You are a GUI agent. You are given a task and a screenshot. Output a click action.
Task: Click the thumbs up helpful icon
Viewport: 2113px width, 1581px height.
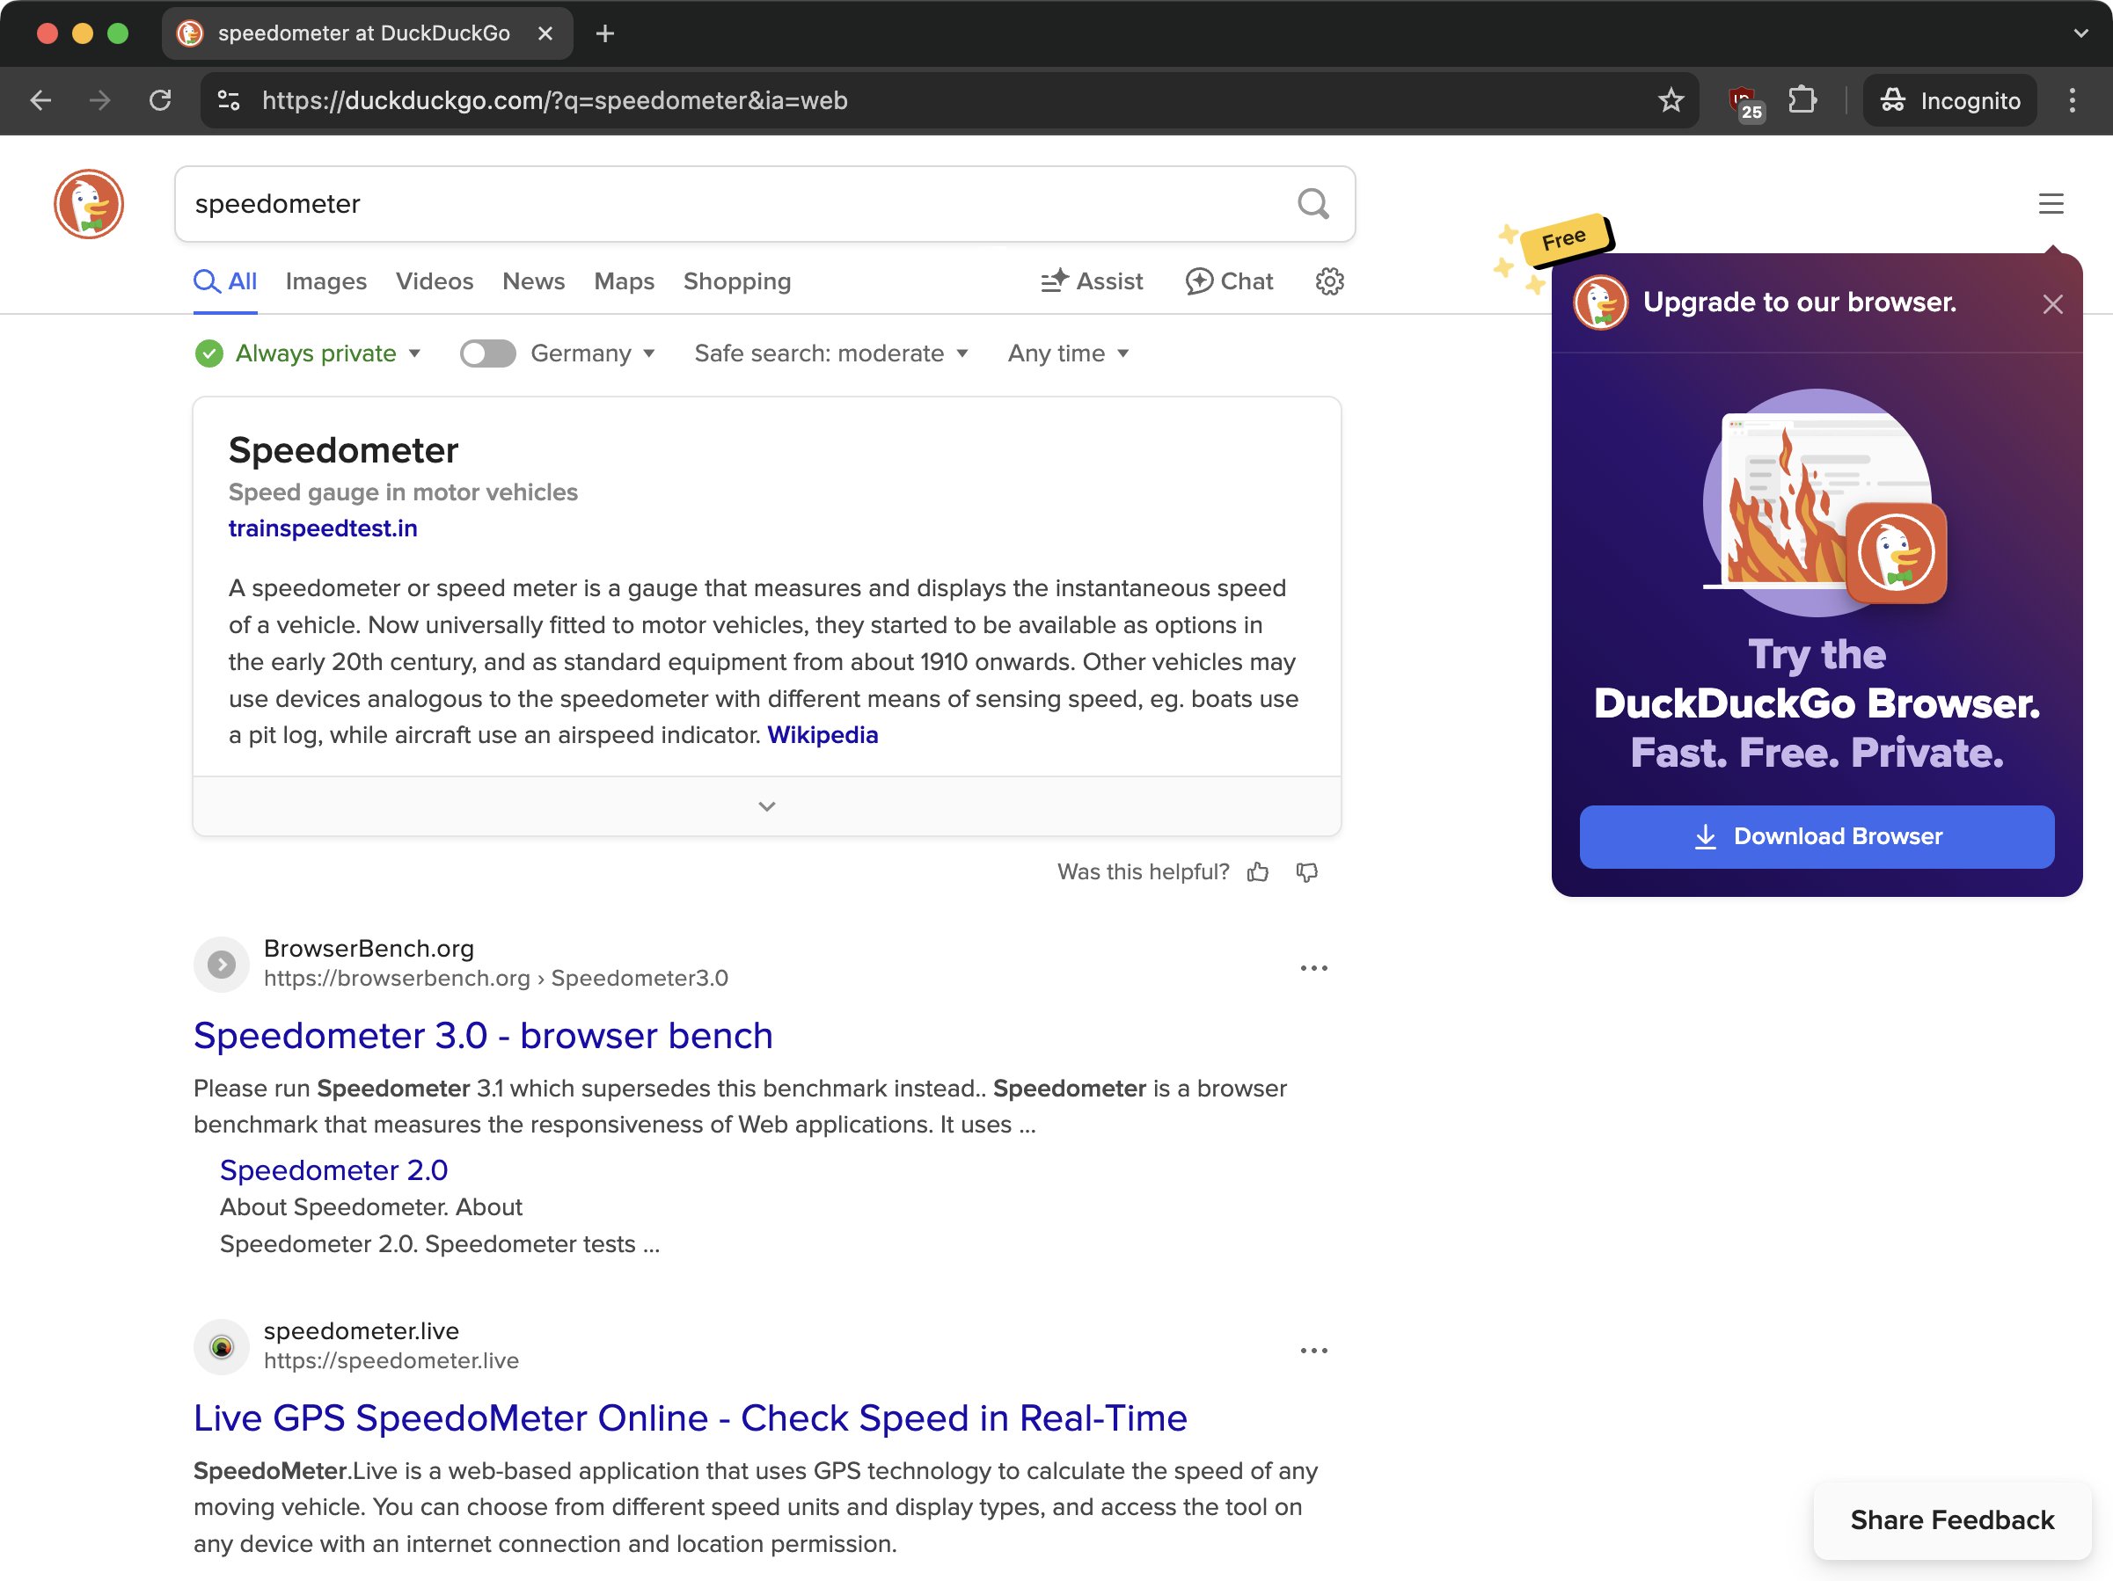pos(1257,871)
